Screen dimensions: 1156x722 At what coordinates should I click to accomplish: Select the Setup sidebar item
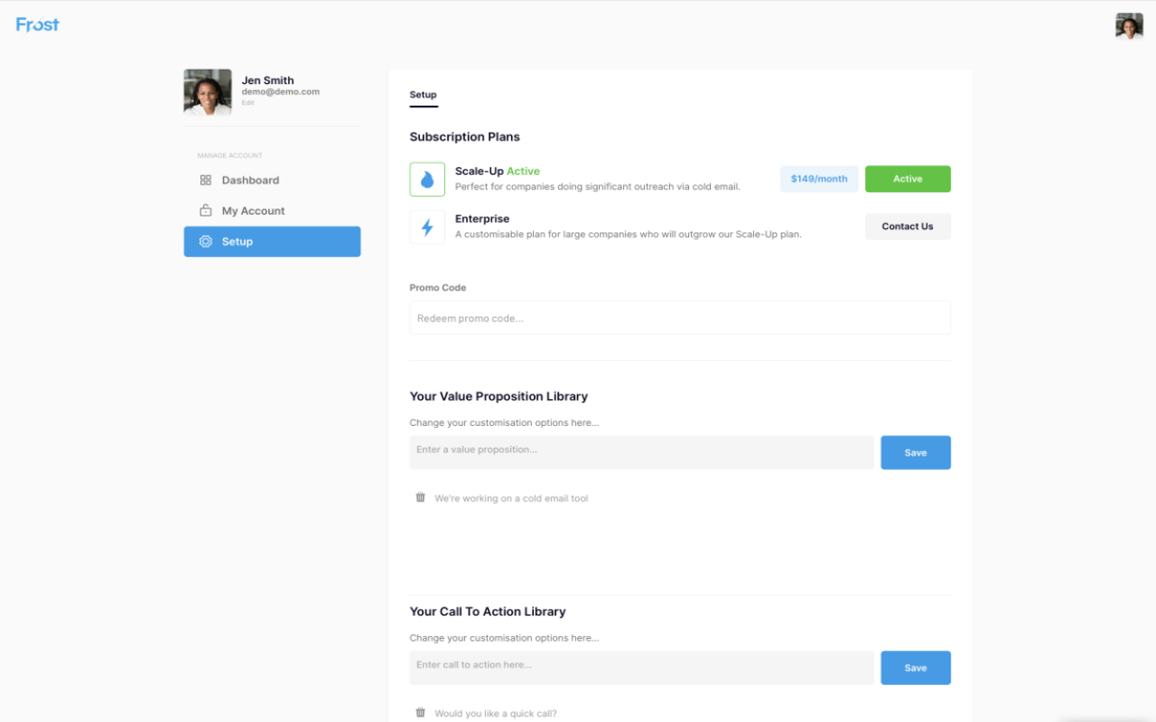tap(272, 242)
